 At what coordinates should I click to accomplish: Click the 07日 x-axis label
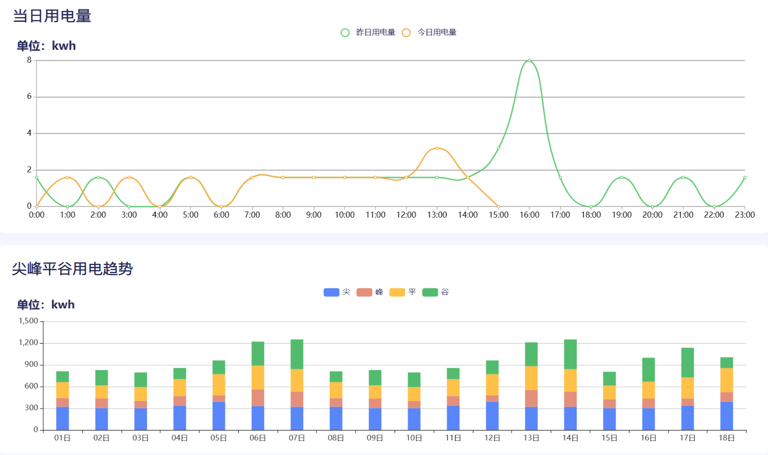(x=297, y=438)
